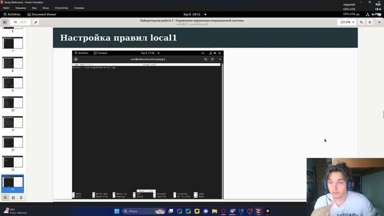Viewport: 384px width, 216px height.
Task: Open the Вид menu in VirtualBox
Action: click(34, 8)
